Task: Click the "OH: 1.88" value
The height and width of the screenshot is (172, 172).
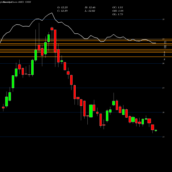Action: (118, 11)
